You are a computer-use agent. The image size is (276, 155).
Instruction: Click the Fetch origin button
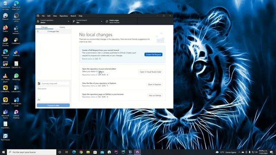click(121, 22)
